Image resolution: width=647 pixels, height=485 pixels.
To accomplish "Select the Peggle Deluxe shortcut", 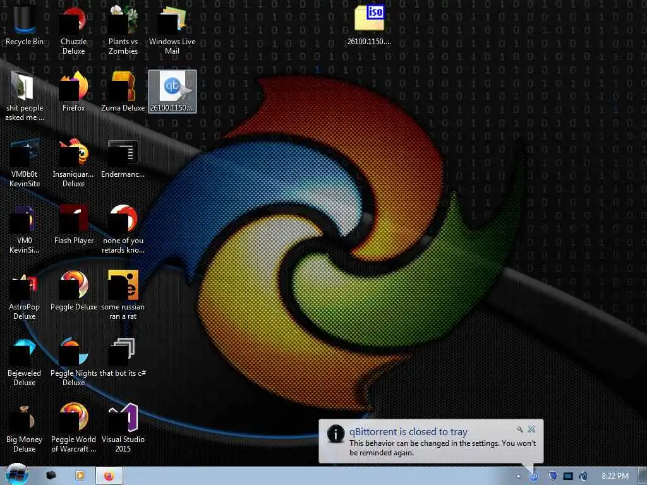I will pyautogui.click(x=73, y=291).
